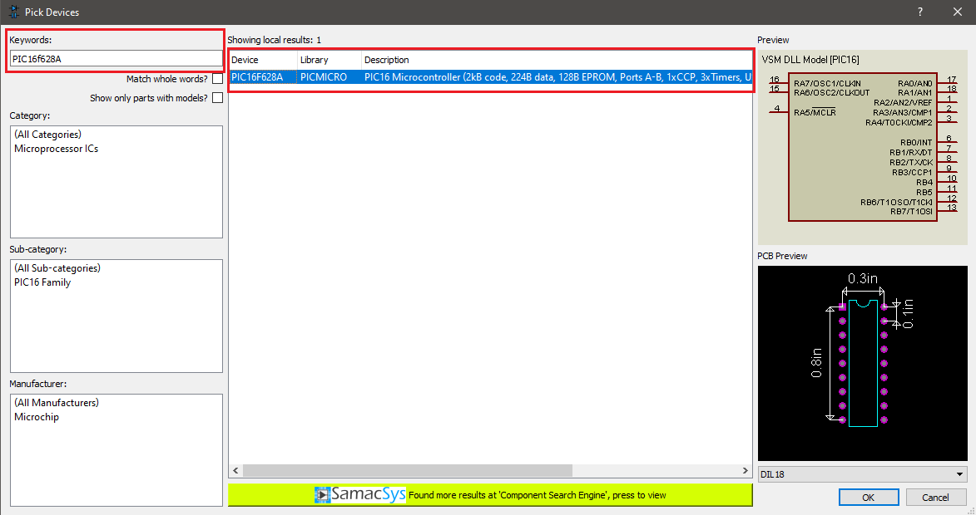
Task: Click left arrow of horizontal scrollbar
Action: point(235,470)
